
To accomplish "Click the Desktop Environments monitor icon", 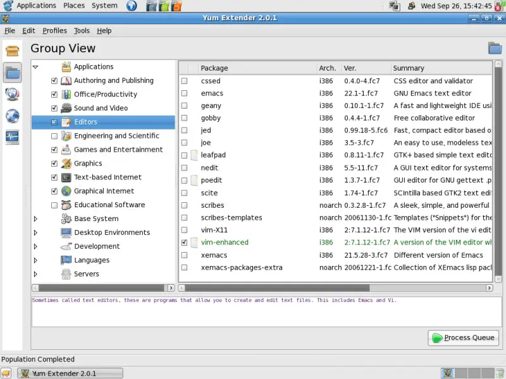I will [66, 232].
